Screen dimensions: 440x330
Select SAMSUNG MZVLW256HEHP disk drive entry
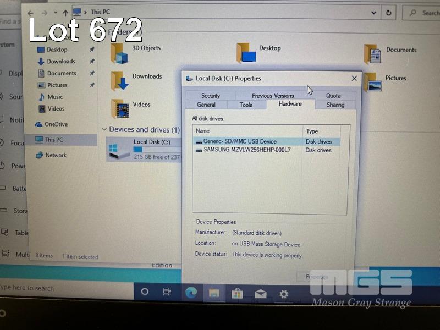coord(246,150)
